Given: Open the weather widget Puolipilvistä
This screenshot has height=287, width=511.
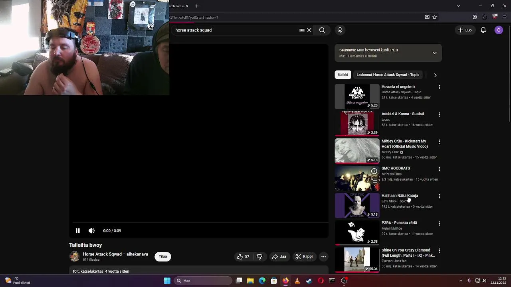Looking at the screenshot, I should [18, 281].
